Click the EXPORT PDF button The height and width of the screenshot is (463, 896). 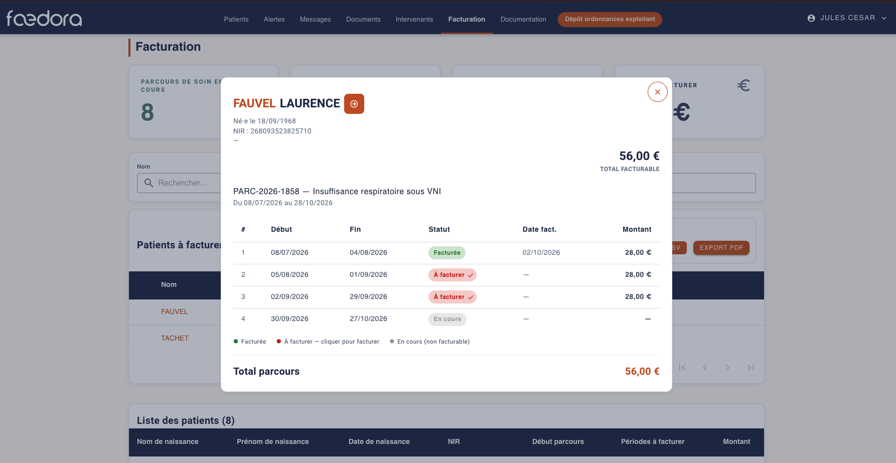721,248
